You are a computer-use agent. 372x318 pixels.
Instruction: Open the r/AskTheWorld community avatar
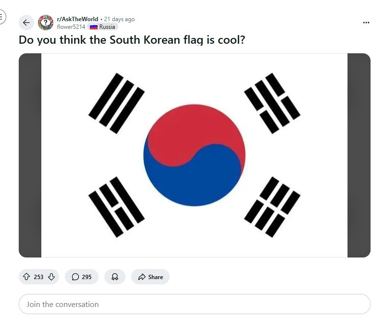pyautogui.click(x=46, y=22)
